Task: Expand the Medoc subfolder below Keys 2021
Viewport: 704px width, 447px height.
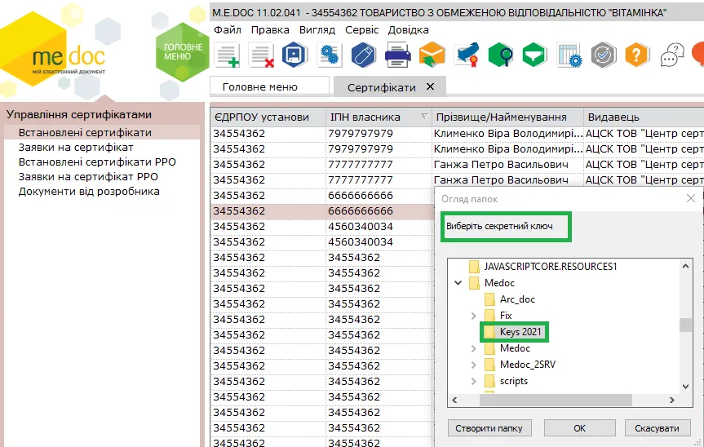Action: click(x=474, y=348)
